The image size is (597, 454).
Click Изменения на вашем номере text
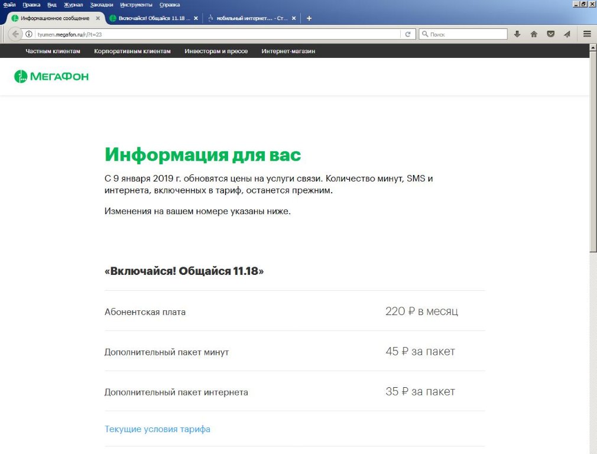point(197,211)
